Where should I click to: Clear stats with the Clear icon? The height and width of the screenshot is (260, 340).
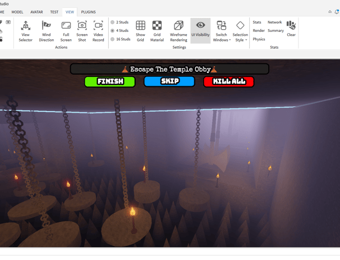tap(291, 29)
